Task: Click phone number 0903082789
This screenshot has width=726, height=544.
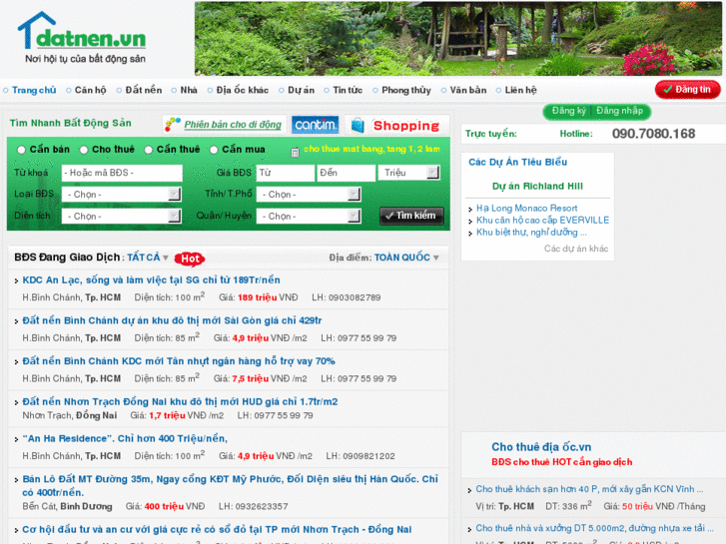Action: (x=355, y=297)
